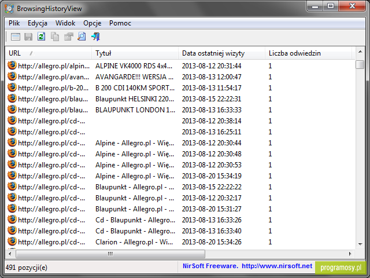Open the NirSoft http://www.nirsoft.net link
This screenshot has height=278, width=370.
[277, 266]
